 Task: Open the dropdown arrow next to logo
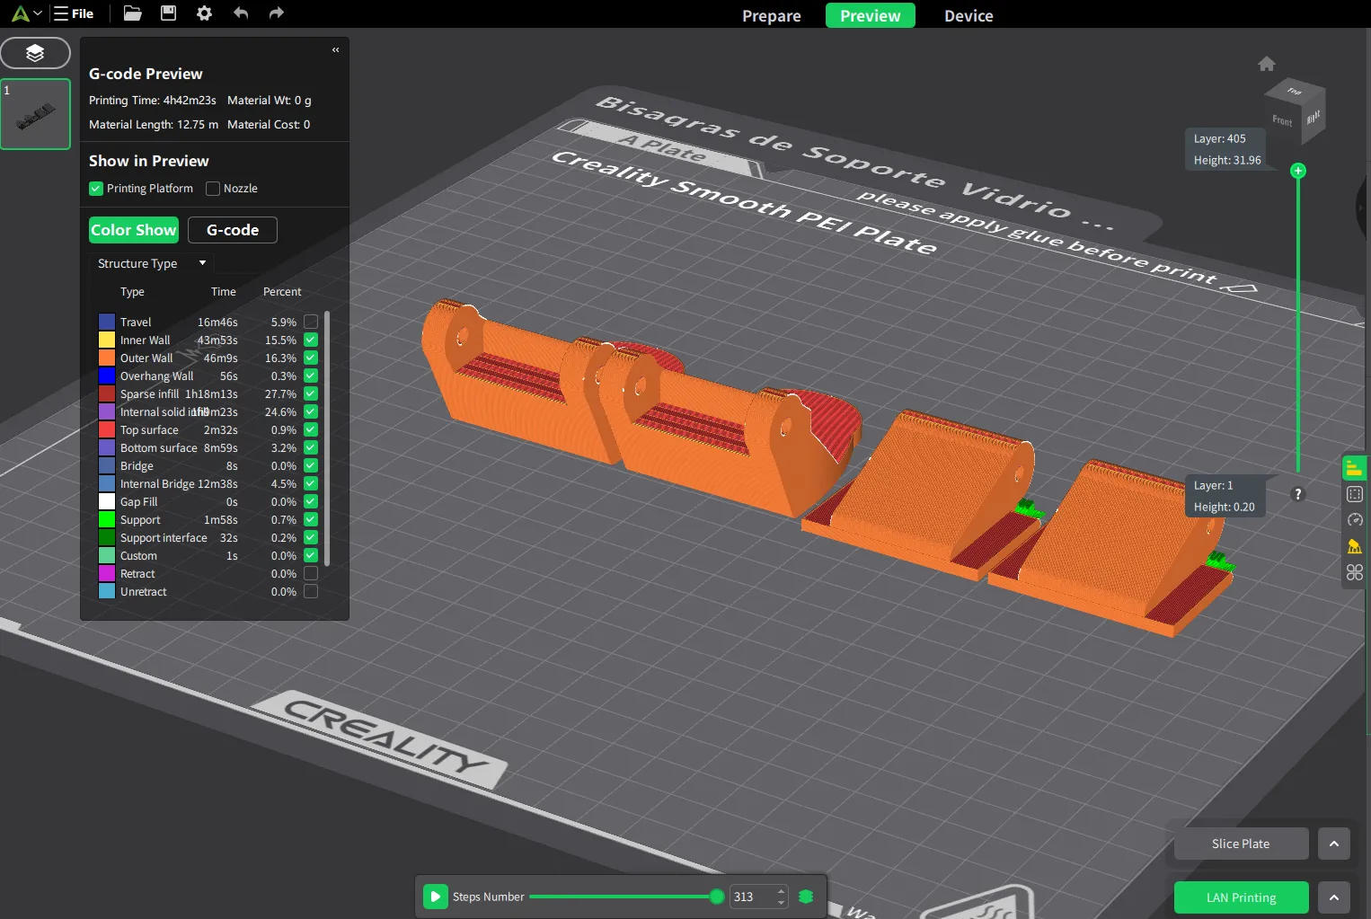38,13
